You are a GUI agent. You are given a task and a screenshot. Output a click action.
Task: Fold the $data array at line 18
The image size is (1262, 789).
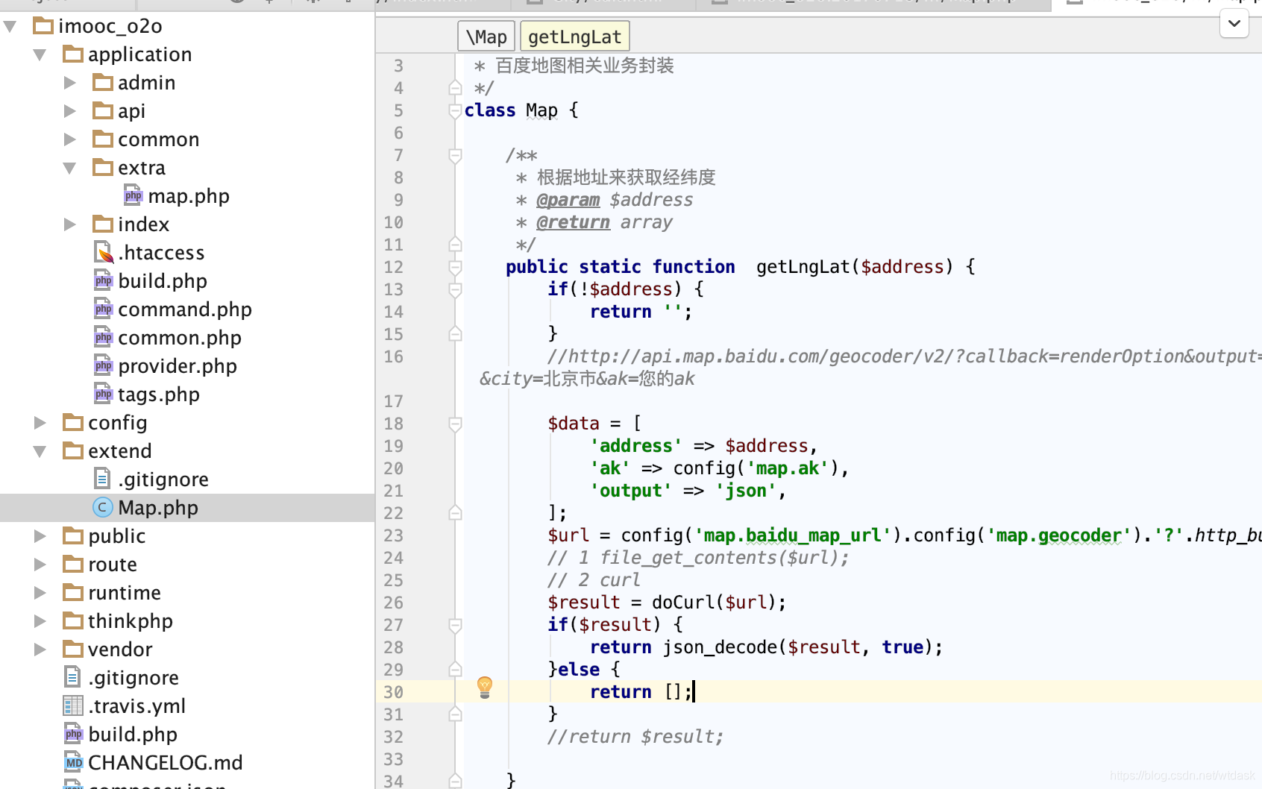click(455, 424)
